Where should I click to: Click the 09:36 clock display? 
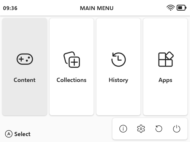pyautogui.click(x=10, y=8)
